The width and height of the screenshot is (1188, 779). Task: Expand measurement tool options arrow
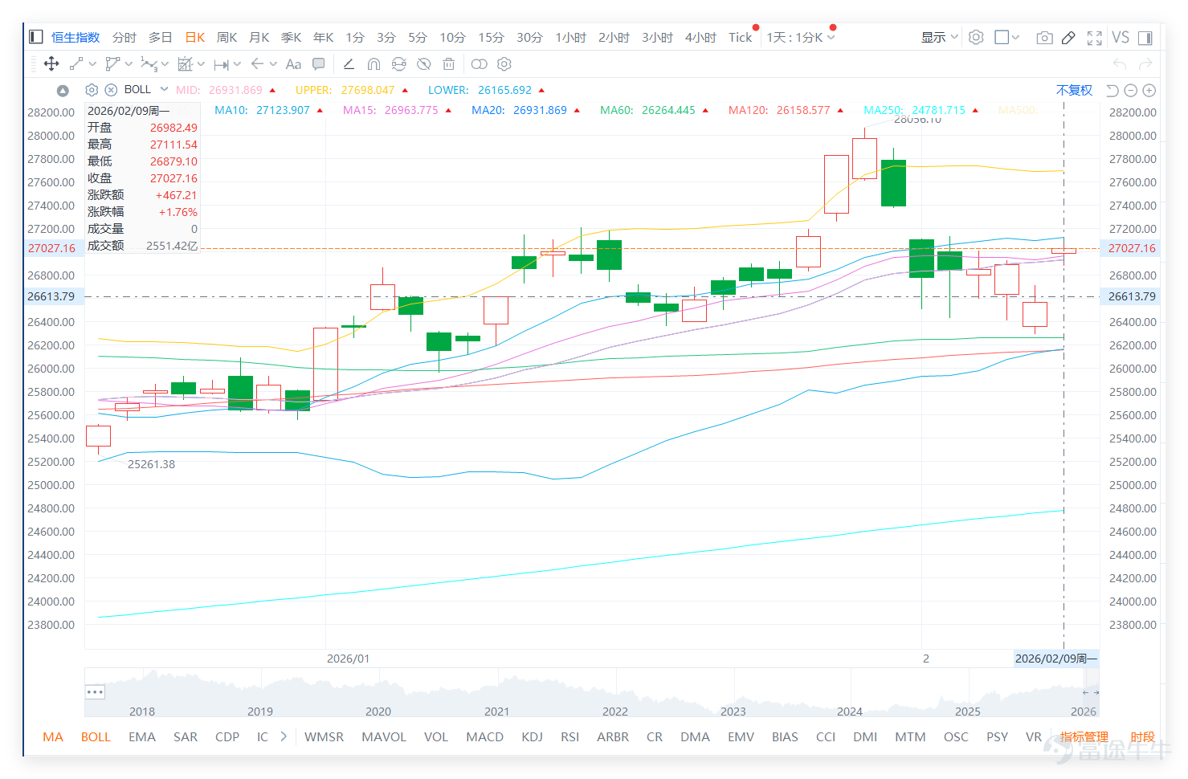(237, 64)
